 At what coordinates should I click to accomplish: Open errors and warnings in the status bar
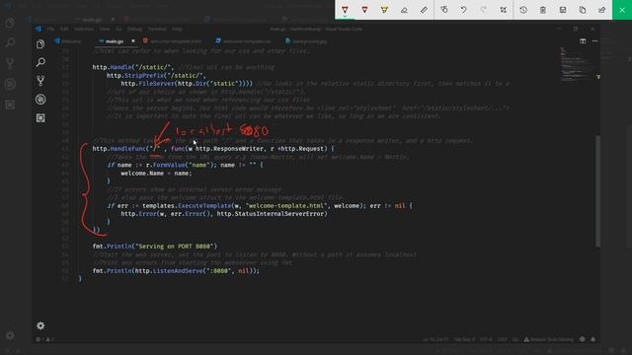click(44, 339)
